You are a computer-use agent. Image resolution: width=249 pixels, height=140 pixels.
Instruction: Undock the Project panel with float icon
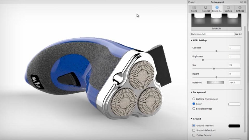tap(241, 2)
